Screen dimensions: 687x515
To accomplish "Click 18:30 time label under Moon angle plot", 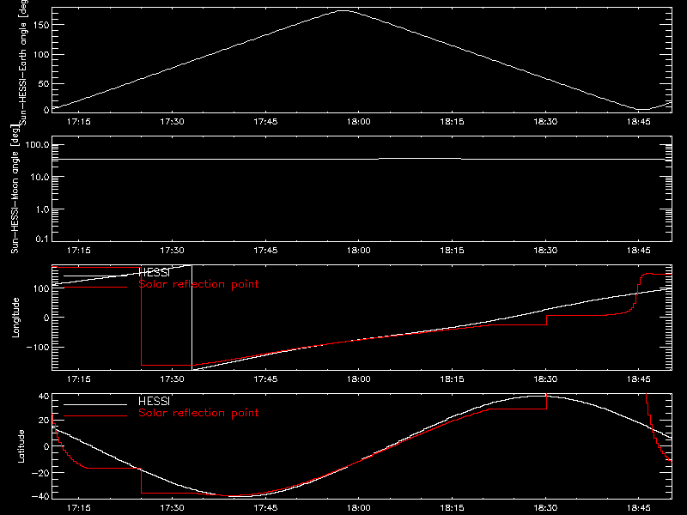I will [545, 250].
